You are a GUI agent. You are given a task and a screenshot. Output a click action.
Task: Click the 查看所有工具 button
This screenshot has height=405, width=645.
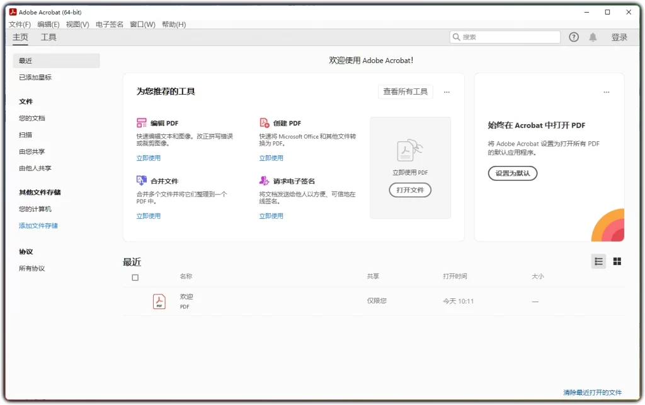405,91
